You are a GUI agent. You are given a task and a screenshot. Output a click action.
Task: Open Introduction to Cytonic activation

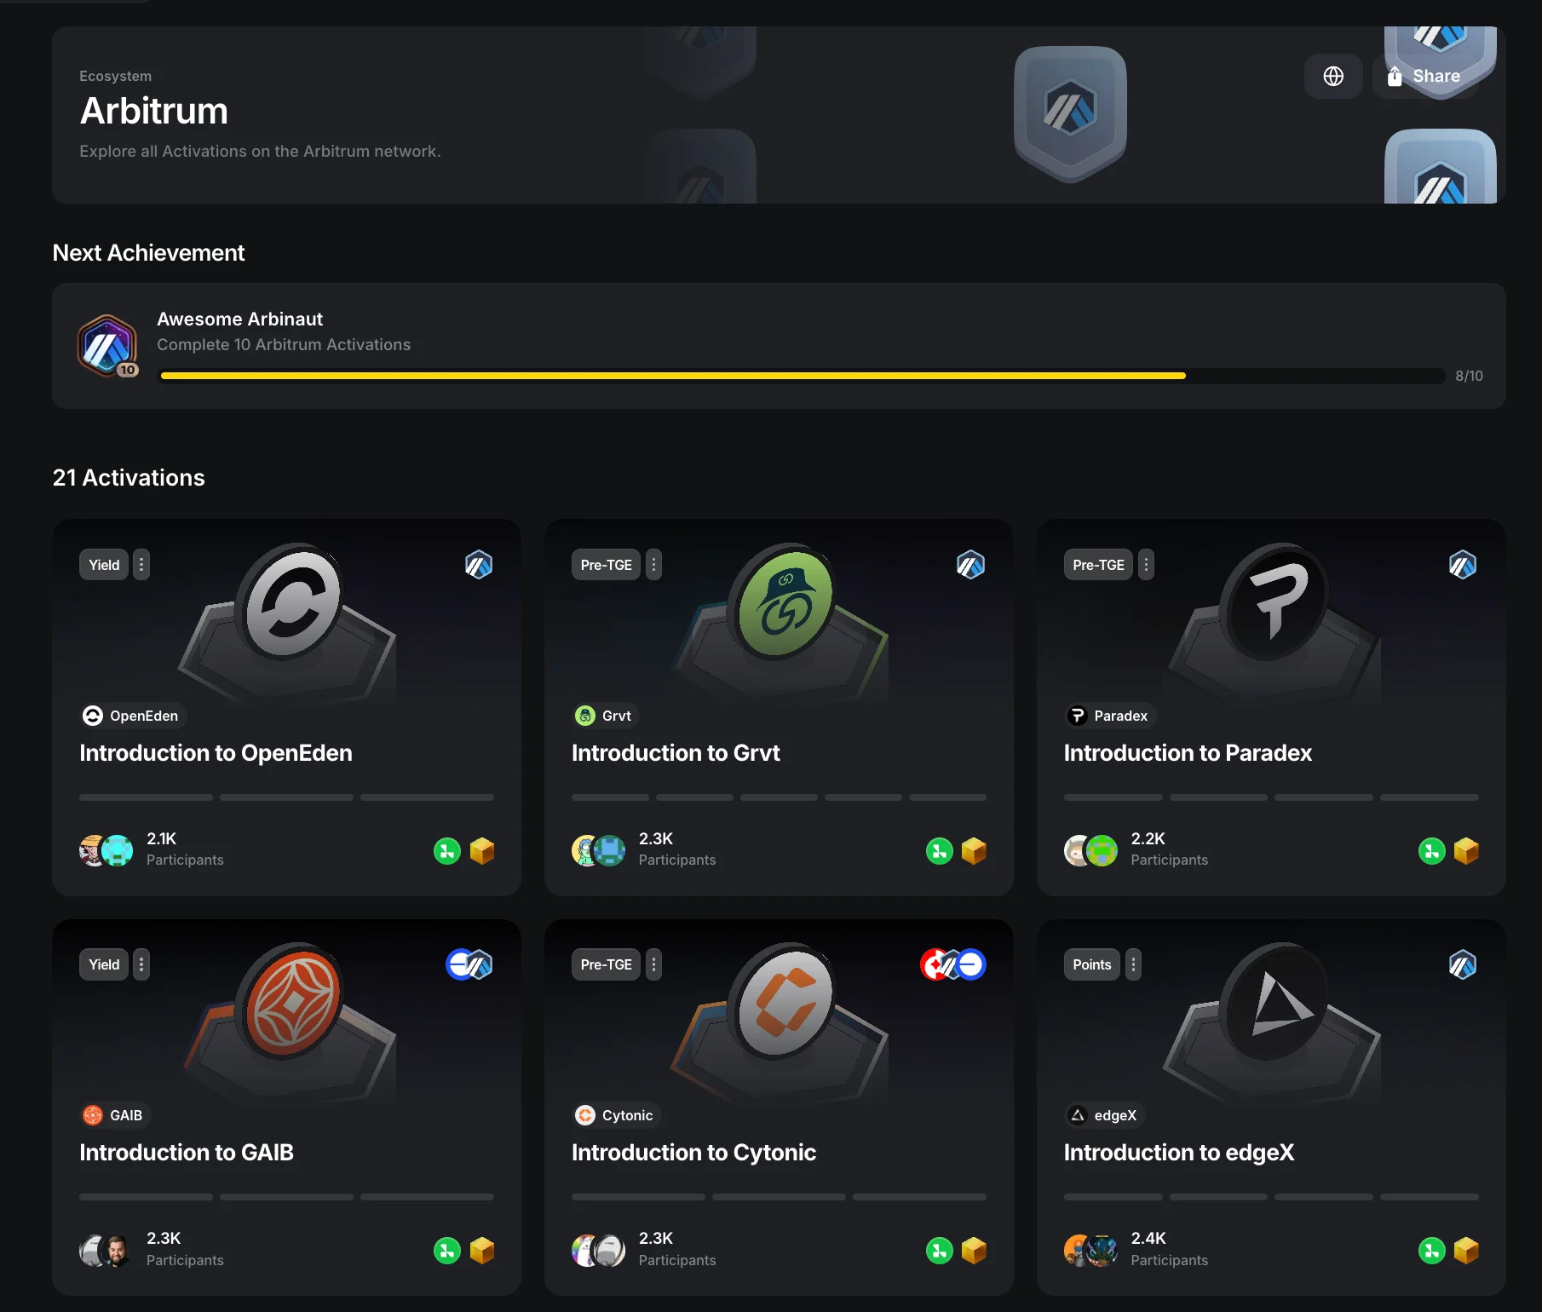693,1153
